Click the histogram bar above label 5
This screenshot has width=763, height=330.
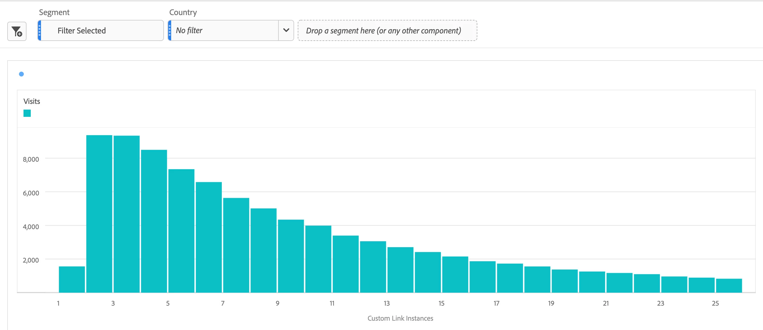[x=181, y=231]
